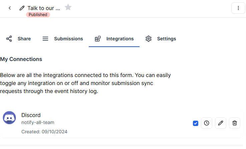Click the share nodes icon

click(9, 39)
